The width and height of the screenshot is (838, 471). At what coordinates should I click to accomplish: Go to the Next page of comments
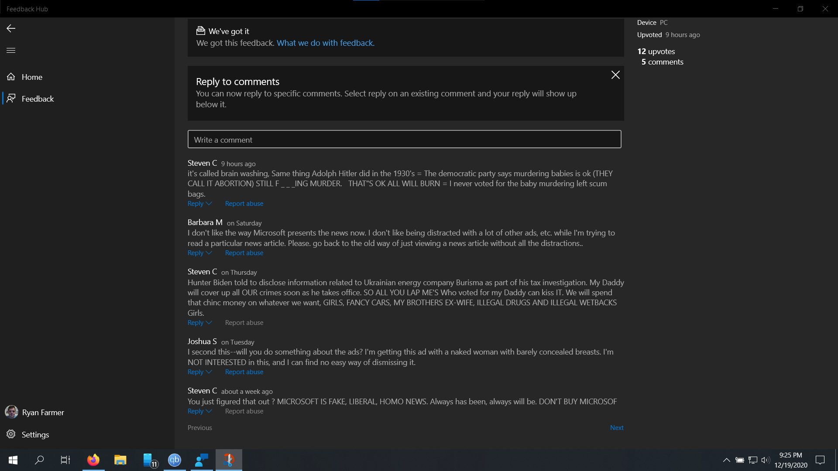click(617, 428)
